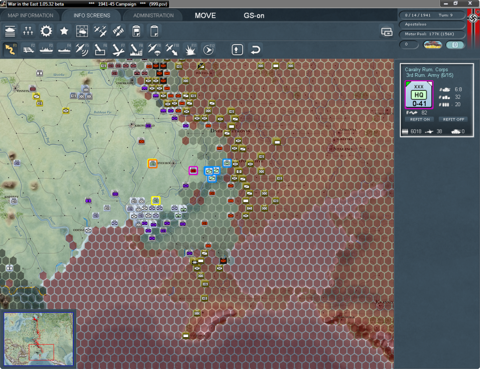This screenshot has width=480, height=369.
Task: Select the F5 air recon mode
Action: [x=82, y=49]
